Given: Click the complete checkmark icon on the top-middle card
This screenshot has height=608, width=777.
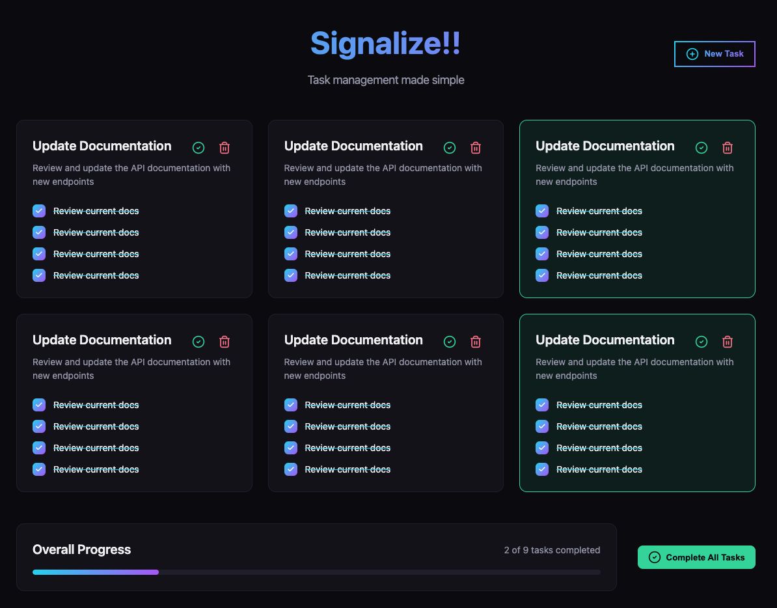Looking at the screenshot, I should 450,148.
